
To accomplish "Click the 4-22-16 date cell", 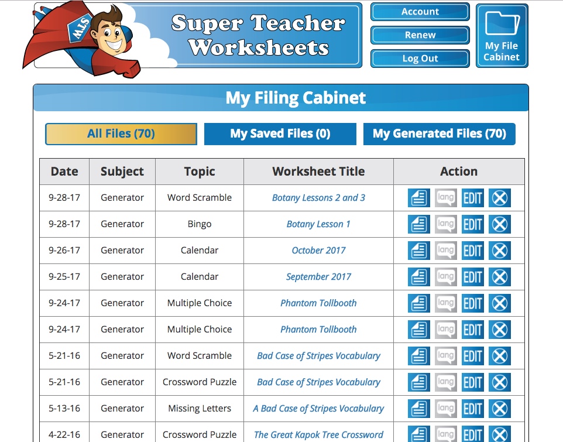I will click(64, 433).
